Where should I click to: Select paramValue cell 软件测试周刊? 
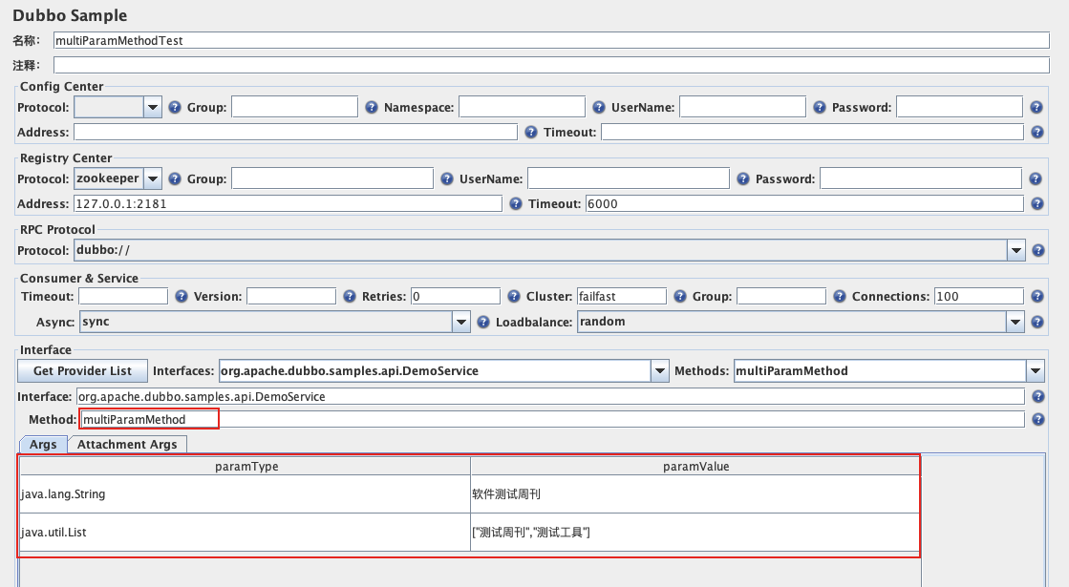point(695,493)
